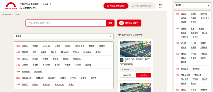Viewport: 213px width, 92px height.
Task: Click 江戸川区 in the wide desktop list
Action: click(x=46, y=46)
